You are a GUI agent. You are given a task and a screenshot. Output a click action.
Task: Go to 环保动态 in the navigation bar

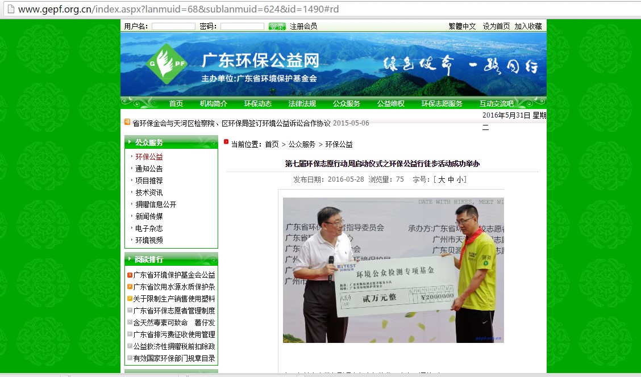[258, 104]
